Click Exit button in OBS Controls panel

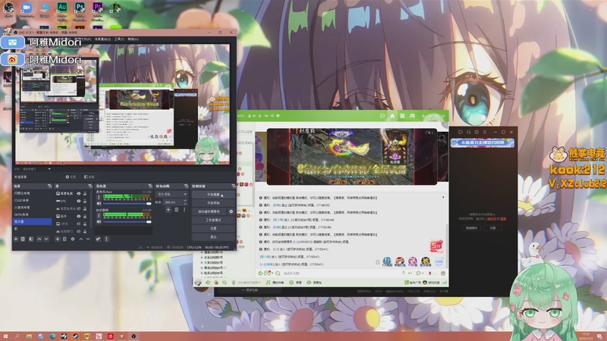click(x=213, y=237)
